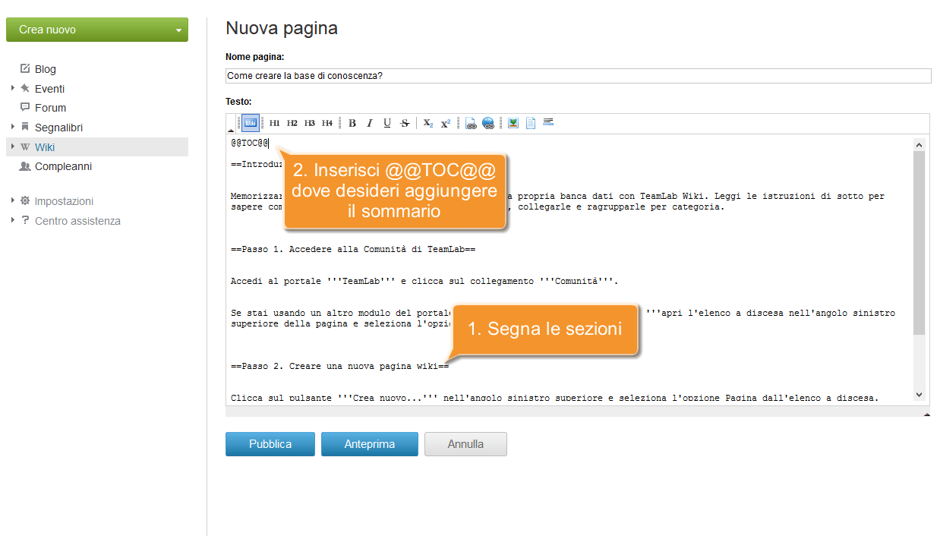This screenshot has height=536, width=940.
Task: Collapse editor toolbar with small triangle
Action: tap(232, 131)
